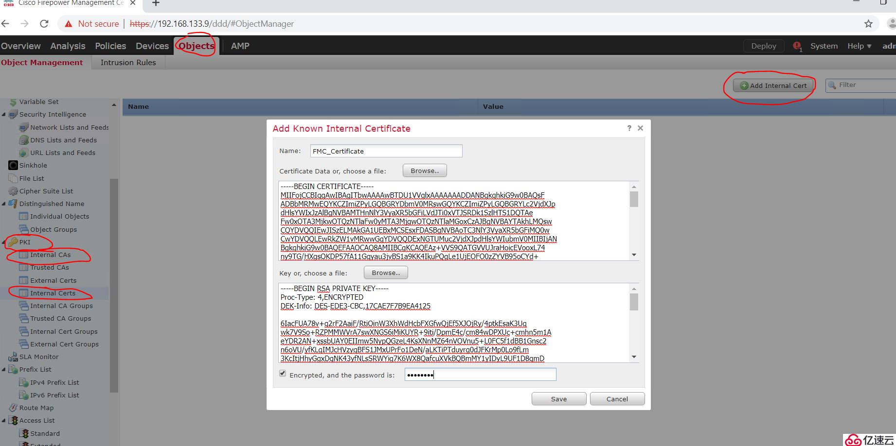Click the Individual Objects icon
Screen dimensions: 896x446
point(23,217)
